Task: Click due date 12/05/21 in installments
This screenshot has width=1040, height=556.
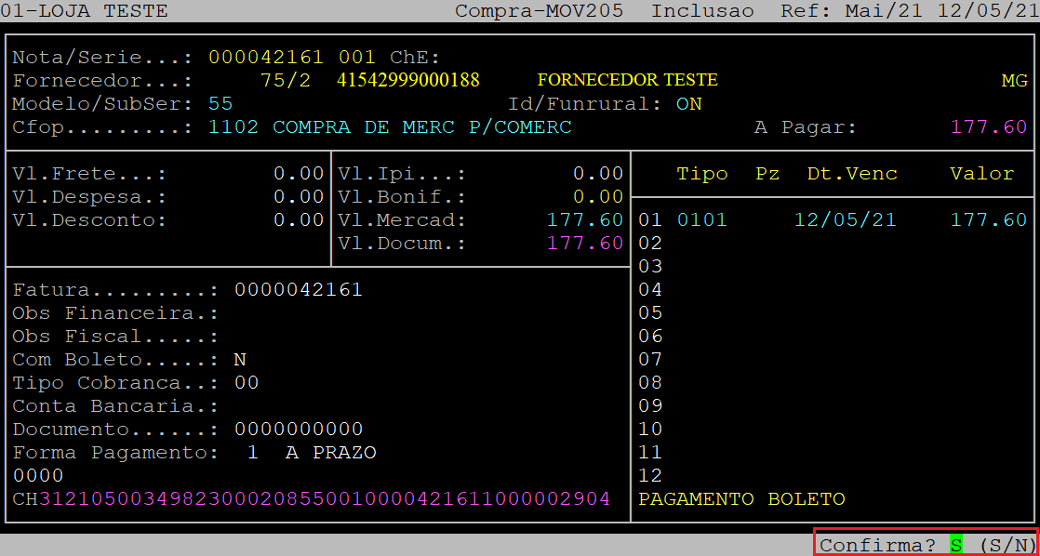Action: pyautogui.click(x=846, y=219)
